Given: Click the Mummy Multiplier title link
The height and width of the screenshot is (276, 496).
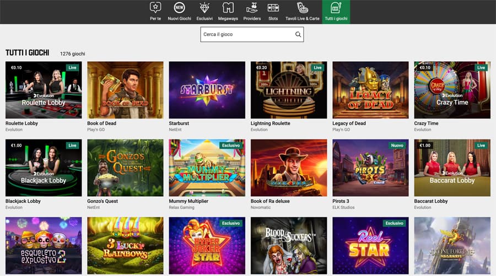Looking at the screenshot, I should pyautogui.click(x=188, y=201).
